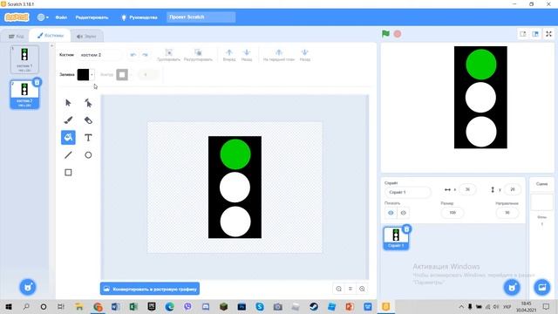
Task: Open Windows Start menu
Action: 9,306
